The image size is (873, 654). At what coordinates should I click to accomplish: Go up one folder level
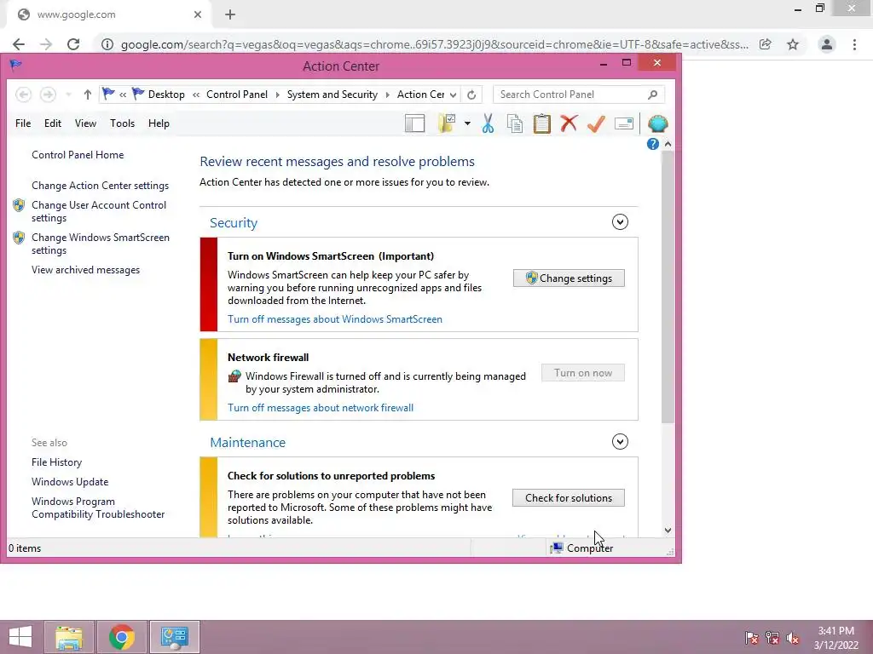(88, 95)
